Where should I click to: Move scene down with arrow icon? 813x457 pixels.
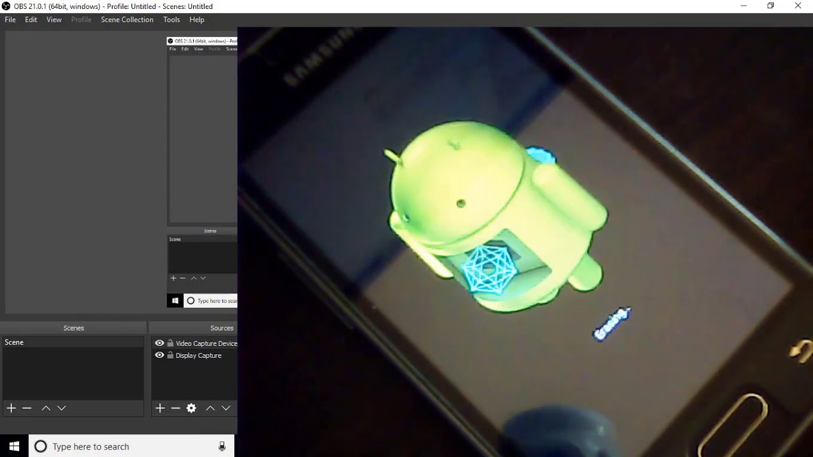(62, 408)
